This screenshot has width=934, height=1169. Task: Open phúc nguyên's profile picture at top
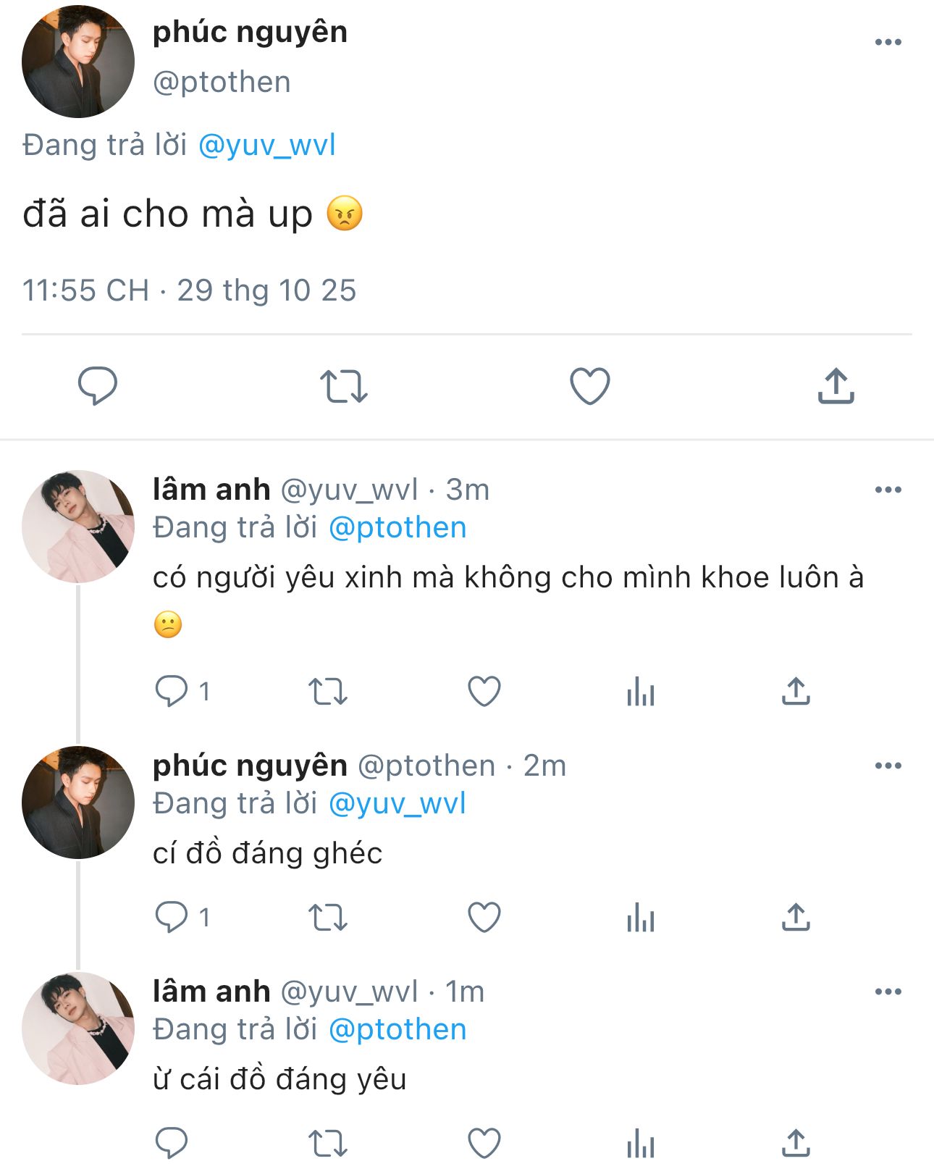click(78, 62)
